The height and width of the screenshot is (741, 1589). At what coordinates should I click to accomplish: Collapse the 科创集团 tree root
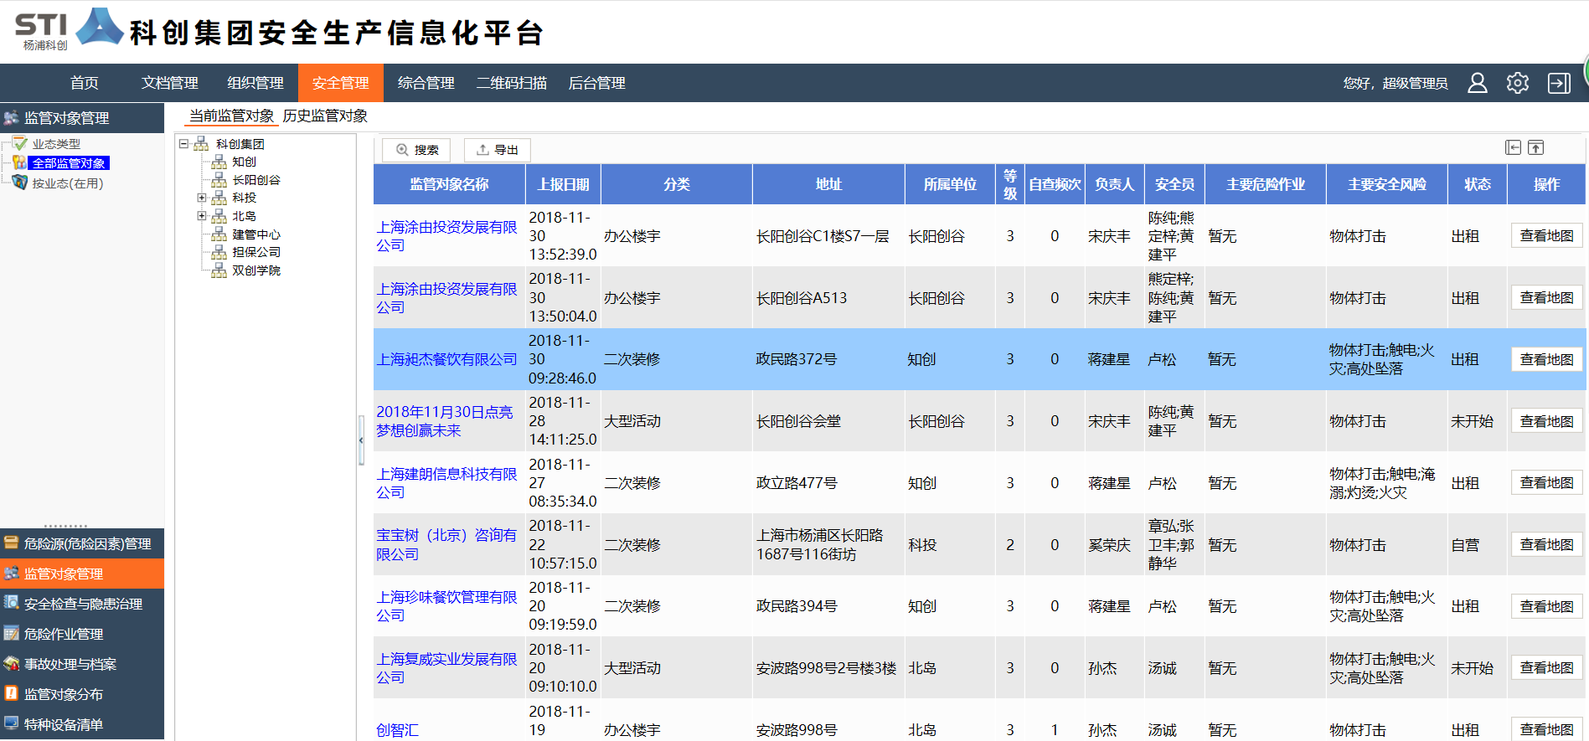click(x=183, y=144)
